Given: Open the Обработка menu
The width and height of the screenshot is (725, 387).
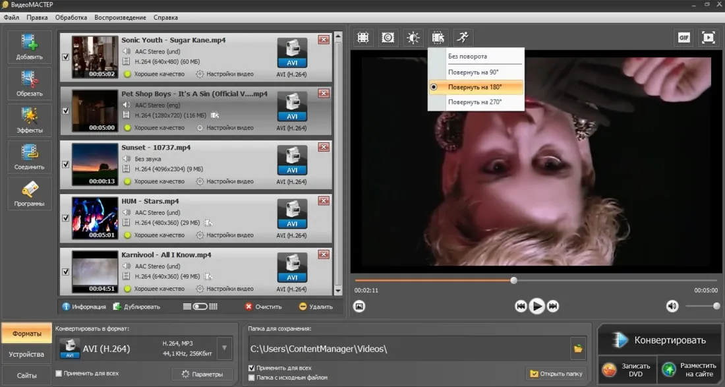Looking at the screenshot, I should 71,18.
